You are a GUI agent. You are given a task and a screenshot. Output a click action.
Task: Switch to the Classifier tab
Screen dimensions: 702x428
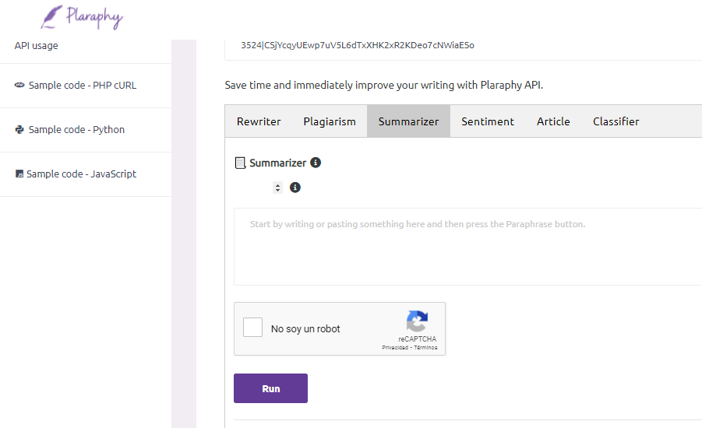click(x=616, y=121)
